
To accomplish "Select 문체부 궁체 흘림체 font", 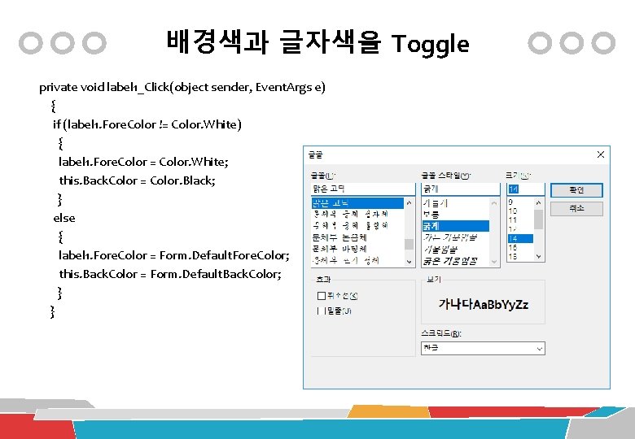I will click(357, 225).
